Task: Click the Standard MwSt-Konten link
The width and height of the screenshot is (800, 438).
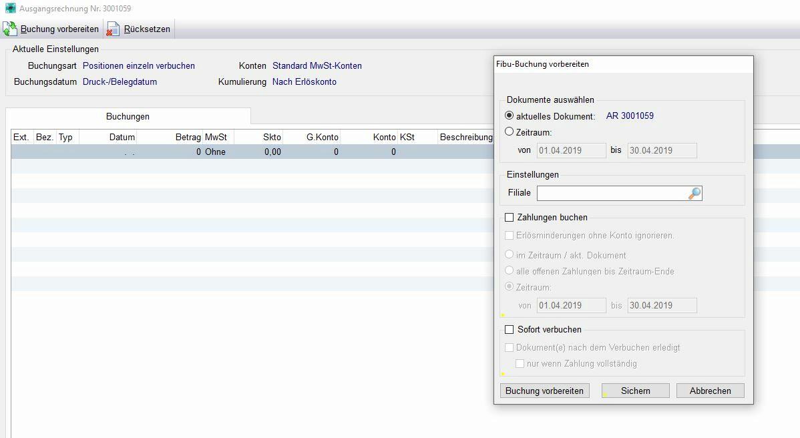Action: pyautogui.click(x=317, y=66)
